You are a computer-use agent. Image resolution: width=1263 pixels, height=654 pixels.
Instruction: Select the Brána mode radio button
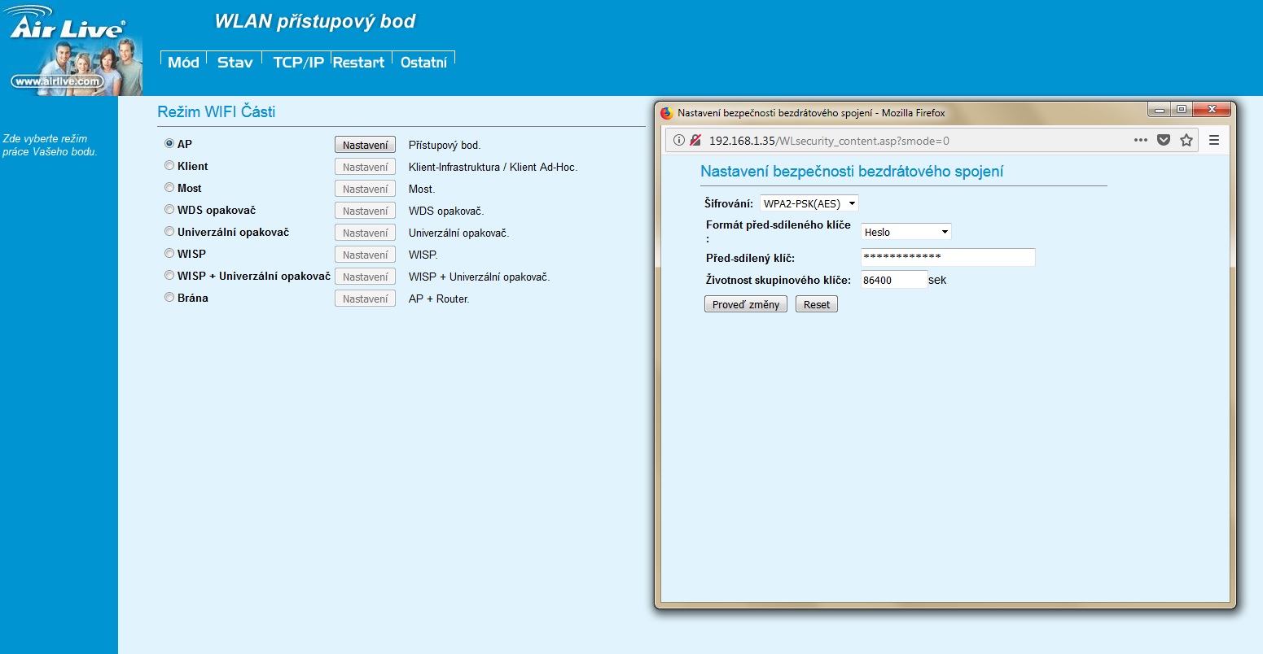pyautogui.click(x=169, y=297)
